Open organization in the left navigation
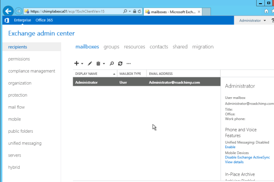 pyautogui.click(x=20, y=83)
